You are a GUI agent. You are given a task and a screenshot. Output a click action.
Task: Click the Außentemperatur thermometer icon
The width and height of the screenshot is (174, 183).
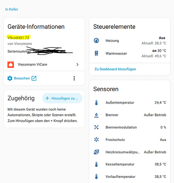pos(96,102)
